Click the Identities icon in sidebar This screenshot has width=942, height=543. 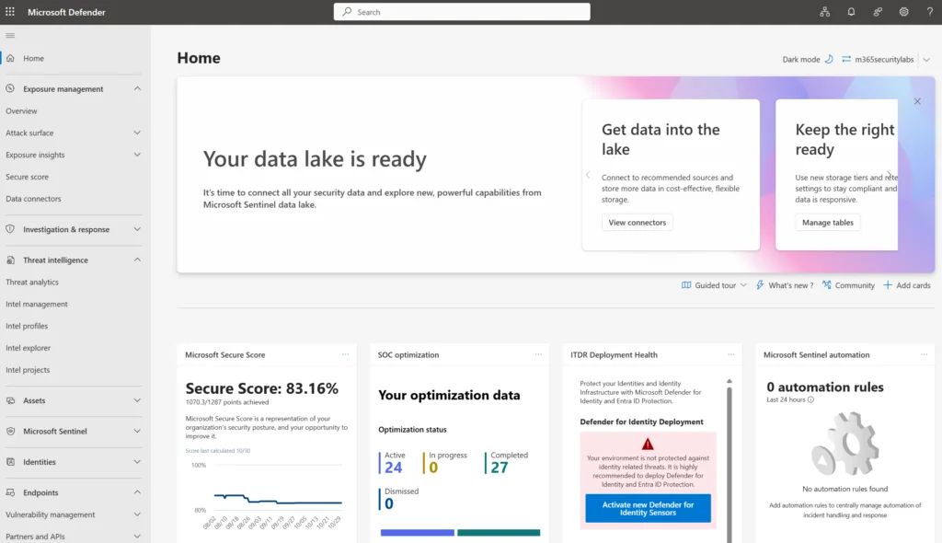(10, 462)
